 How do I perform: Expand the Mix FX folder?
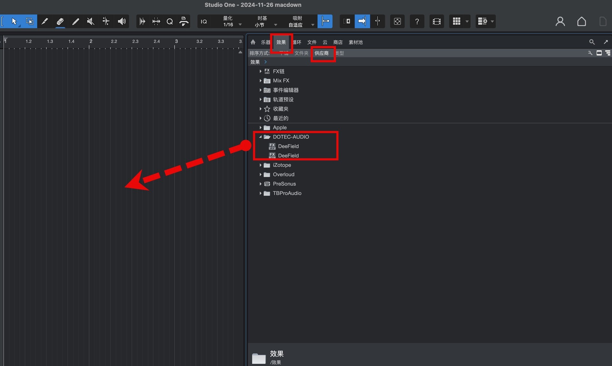pyautogui.click(x=260, y=81)
